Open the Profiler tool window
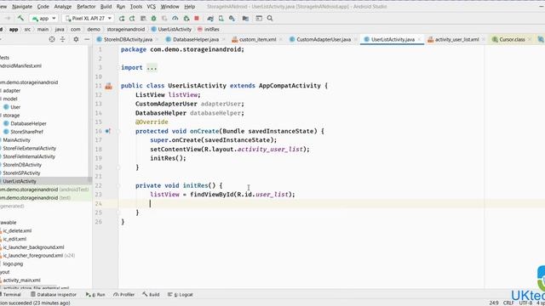 click(x=123, y=295)
